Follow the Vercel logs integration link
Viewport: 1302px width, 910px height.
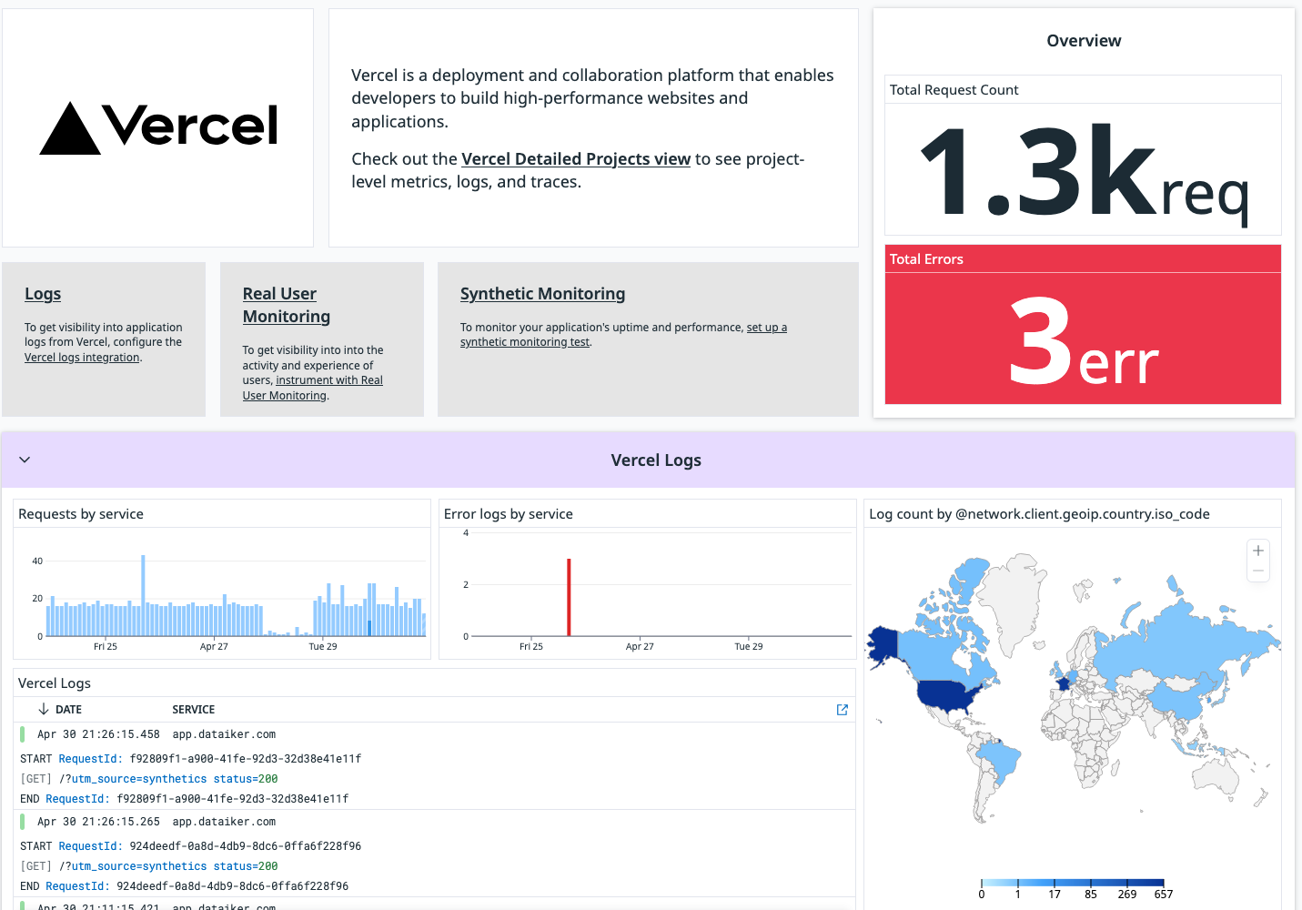click(x=82, y=358)
